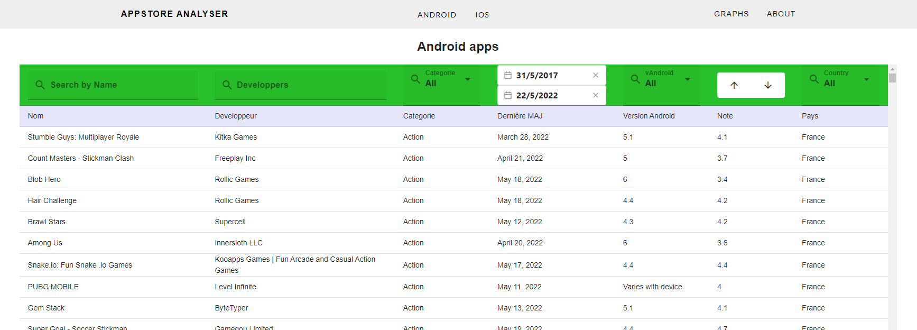Select Snake.io: Fun Snake .io Games name
Screen dimensions: 917x330
pos(80,265)
